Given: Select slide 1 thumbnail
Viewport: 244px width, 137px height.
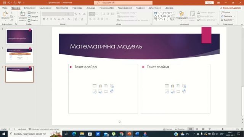Looking at the screenshot, I should coord(19,37).
